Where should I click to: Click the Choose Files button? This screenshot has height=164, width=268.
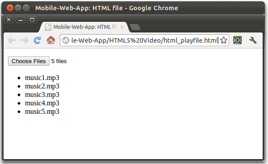pos(29,61)
